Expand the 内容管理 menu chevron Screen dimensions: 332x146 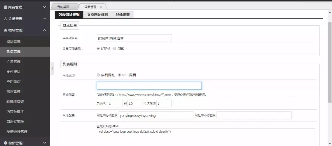pyautogui.click(x=45, y=7)
